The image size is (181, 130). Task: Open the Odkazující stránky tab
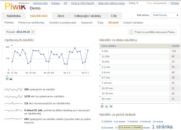88,16
